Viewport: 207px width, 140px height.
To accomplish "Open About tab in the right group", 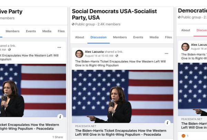I will click(186, 30).
